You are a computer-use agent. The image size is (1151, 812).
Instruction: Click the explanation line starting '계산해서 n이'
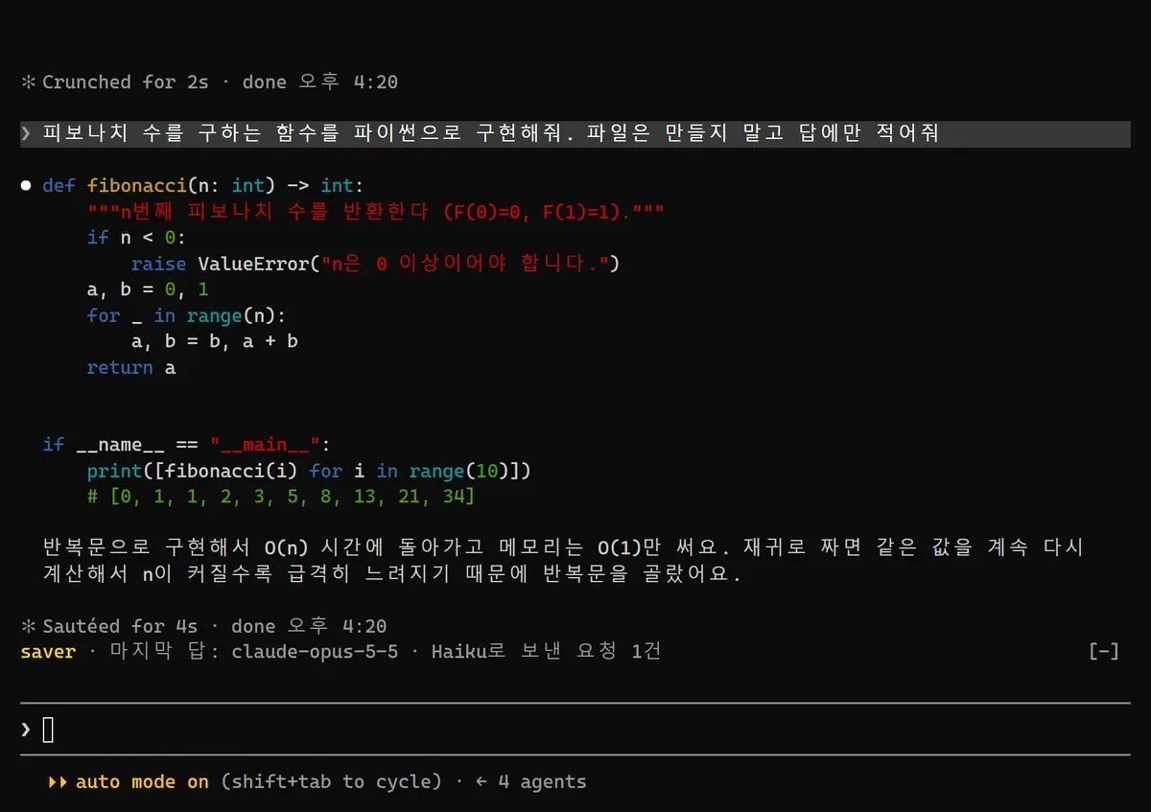392,575
